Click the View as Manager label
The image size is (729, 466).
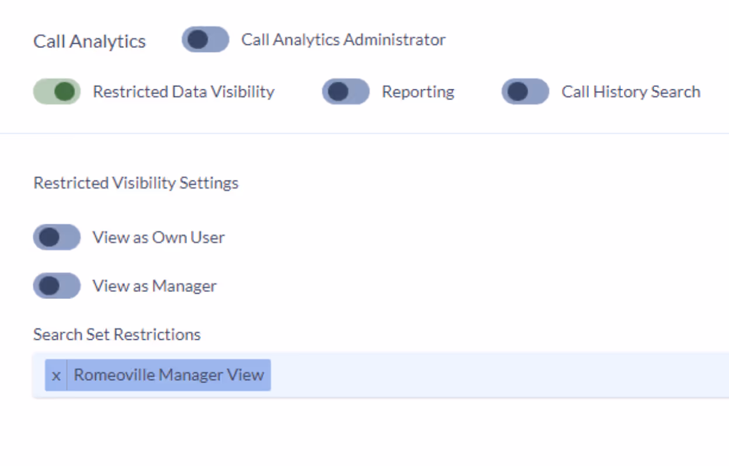[x=153, y=286]
